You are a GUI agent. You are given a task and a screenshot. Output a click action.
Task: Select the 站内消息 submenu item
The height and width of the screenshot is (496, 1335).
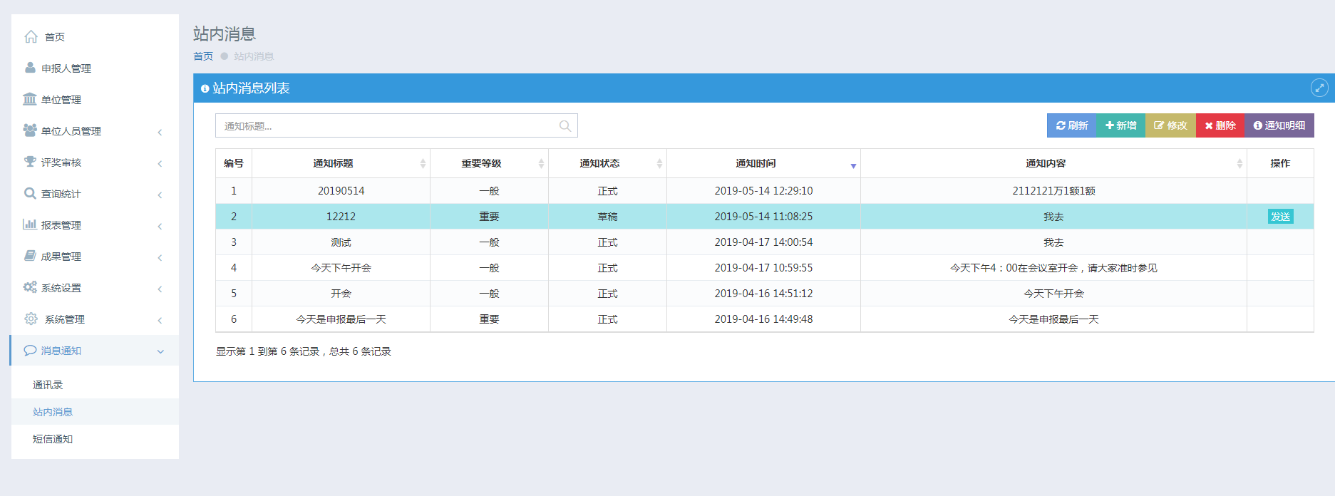click(x=95, y=411)
